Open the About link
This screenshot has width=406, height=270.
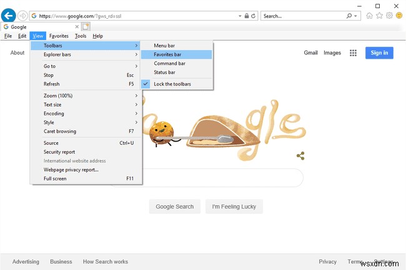pos(17,53)
